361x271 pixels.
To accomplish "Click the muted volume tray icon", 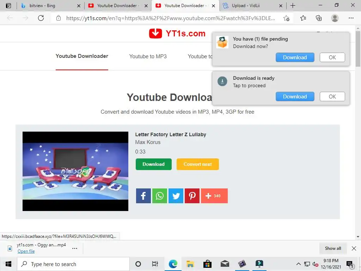I will click(315, 264).
